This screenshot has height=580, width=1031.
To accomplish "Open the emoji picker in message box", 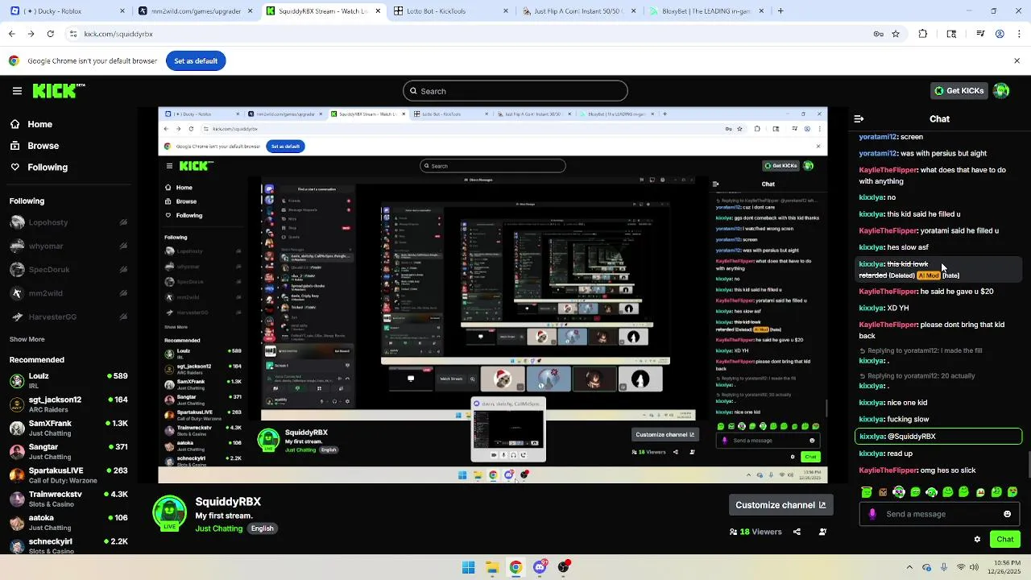I will pos(1007,514).
